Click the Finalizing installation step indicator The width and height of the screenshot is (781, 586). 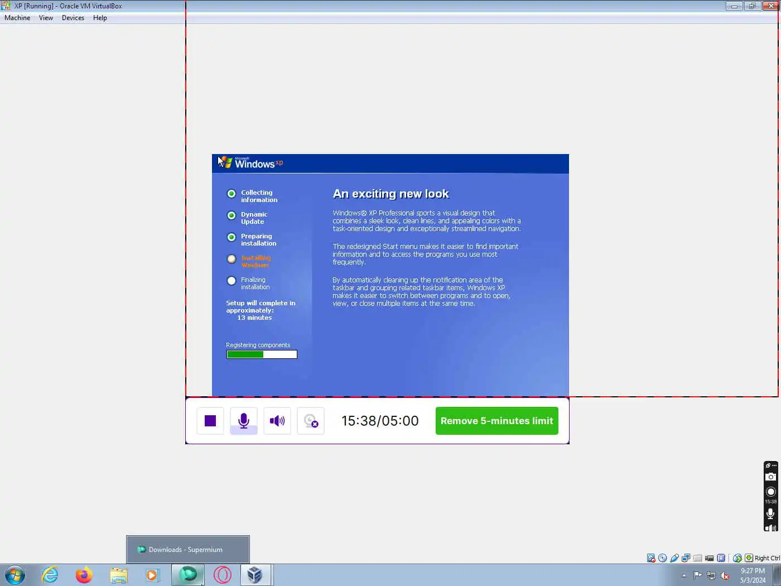pos(232,281)
